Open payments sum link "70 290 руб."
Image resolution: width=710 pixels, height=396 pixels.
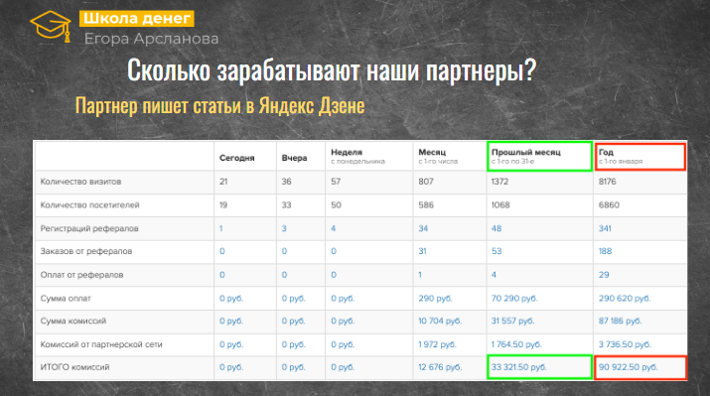[x=514, y=299]
